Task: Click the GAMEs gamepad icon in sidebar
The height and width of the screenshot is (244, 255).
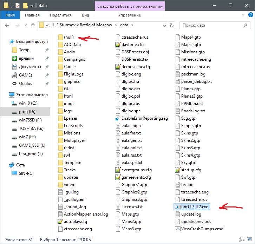Action: (14, 75)
